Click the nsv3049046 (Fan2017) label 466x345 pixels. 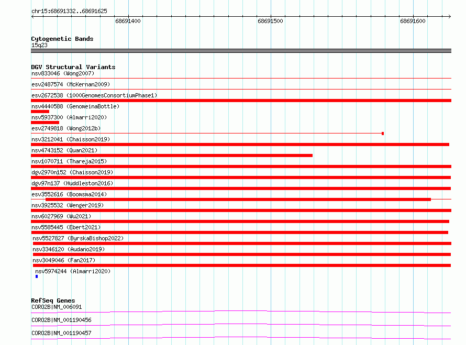(64, 260)
